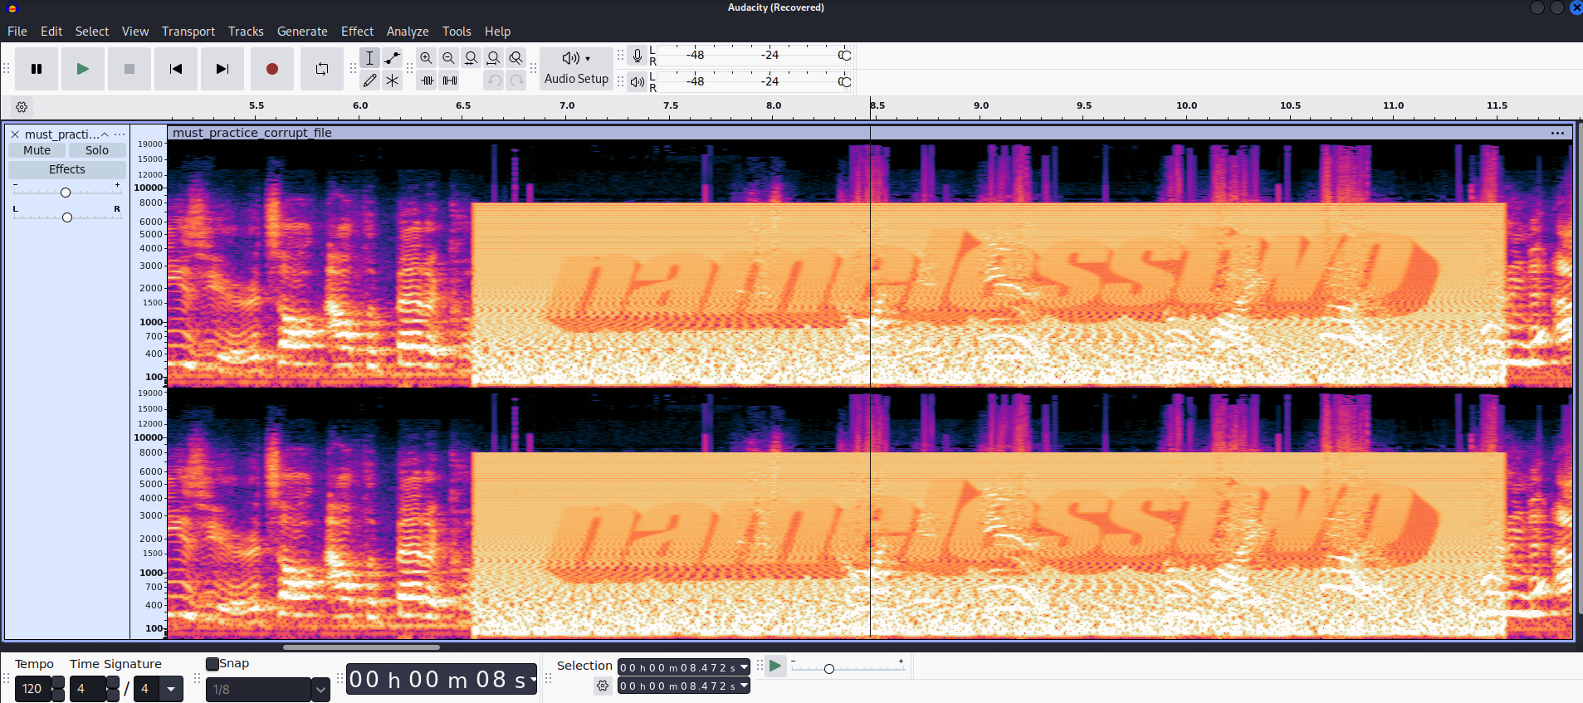Click the track gain slider handle

66,193
